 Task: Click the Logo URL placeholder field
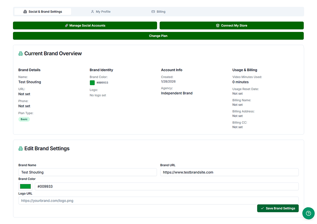coord(158,201)
